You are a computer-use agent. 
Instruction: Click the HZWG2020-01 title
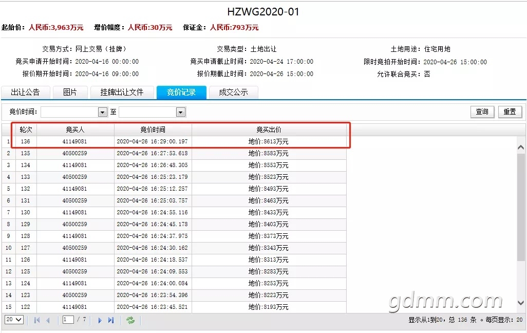tap(263, 12)
